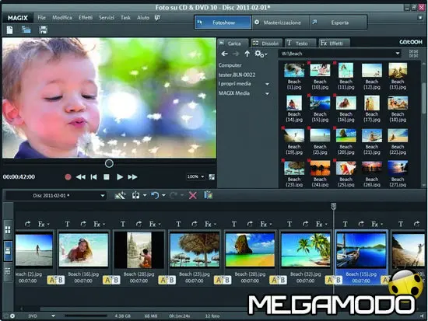Viewport: 428px width, 321px height.
Task: Click the split photo tool icon
Action: point(135,195)
